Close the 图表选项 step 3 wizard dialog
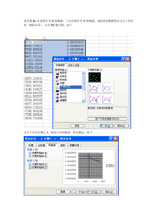This screenshot has width=157, height=223. (x=116, y=139)
